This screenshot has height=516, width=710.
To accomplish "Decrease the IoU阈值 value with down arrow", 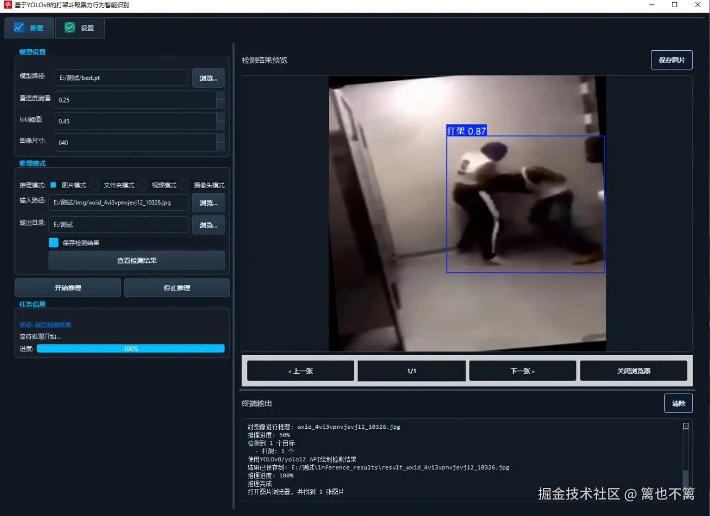I will coord(221,126).
